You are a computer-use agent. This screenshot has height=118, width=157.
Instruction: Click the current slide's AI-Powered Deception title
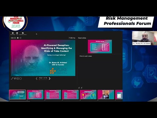point(57,48)
